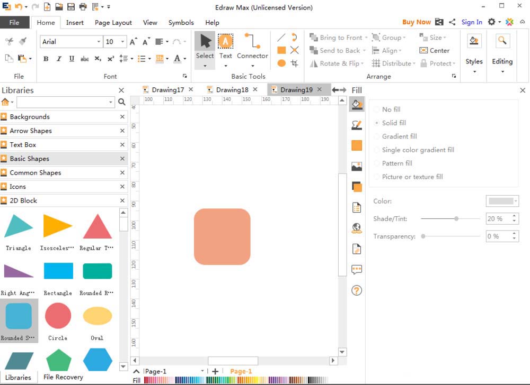Open the font name dropdown
This screenshot has width=530, height=385.
tap(99, 42)
